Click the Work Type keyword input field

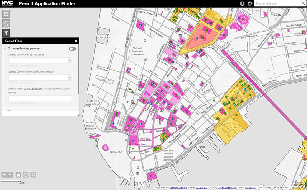pos(40,99)
